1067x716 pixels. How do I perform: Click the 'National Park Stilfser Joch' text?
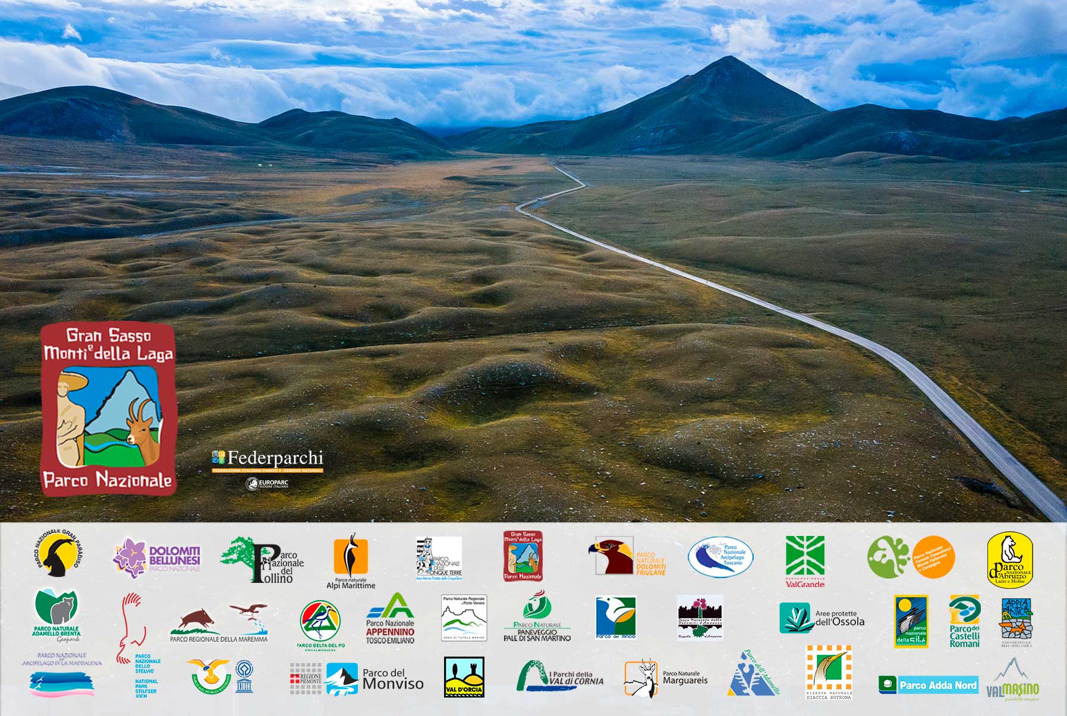click(146, 687)
